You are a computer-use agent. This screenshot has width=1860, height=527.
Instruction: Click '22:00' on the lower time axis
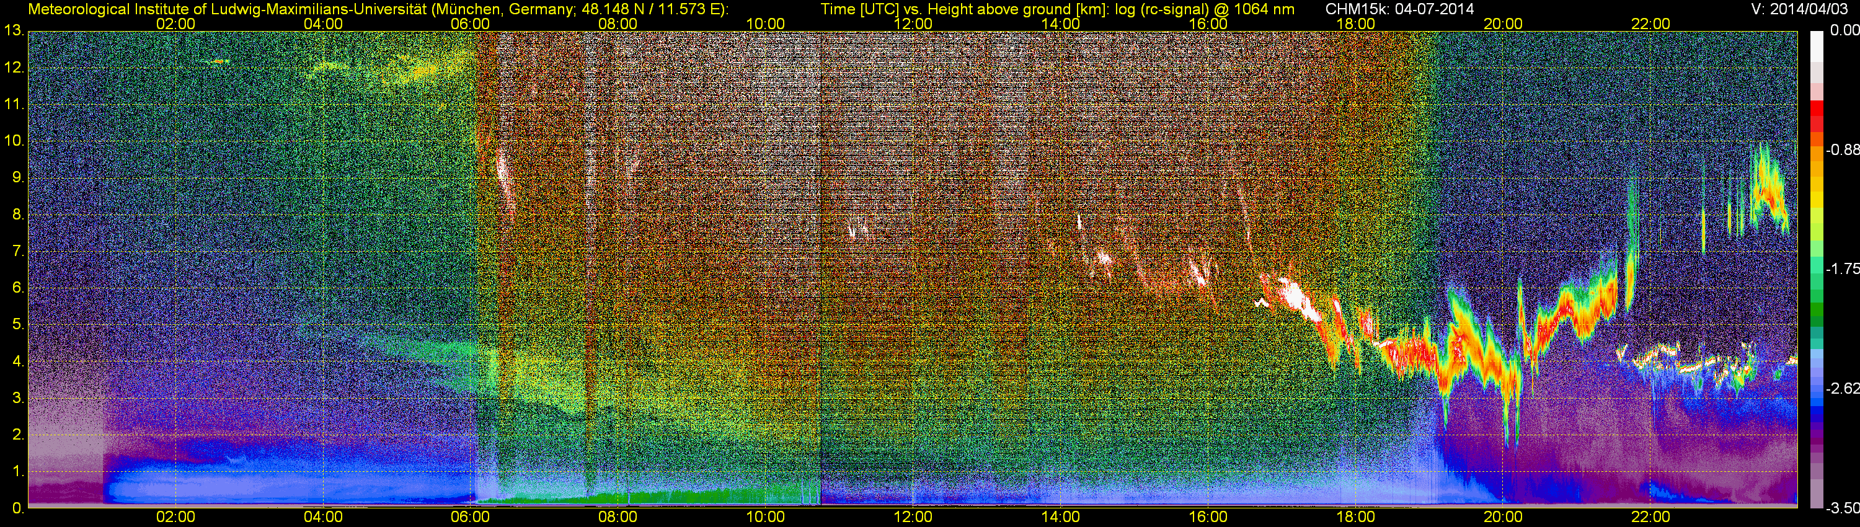1650,517
